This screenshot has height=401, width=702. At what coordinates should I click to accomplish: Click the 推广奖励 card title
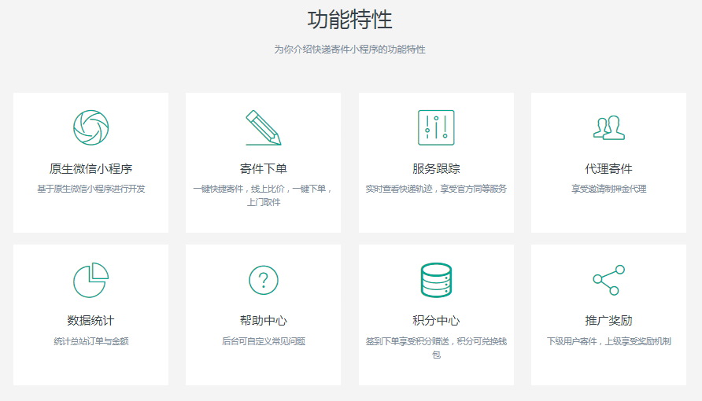tap(608, 321)
